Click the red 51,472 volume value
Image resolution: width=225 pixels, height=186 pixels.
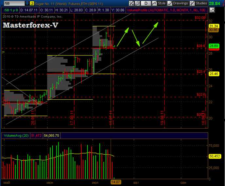pos(36,135)
